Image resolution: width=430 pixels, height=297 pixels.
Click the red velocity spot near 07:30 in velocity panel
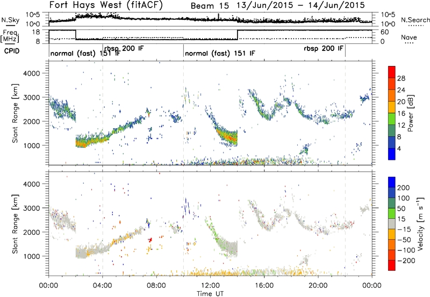pyautogui.click(x=150, y=240)
